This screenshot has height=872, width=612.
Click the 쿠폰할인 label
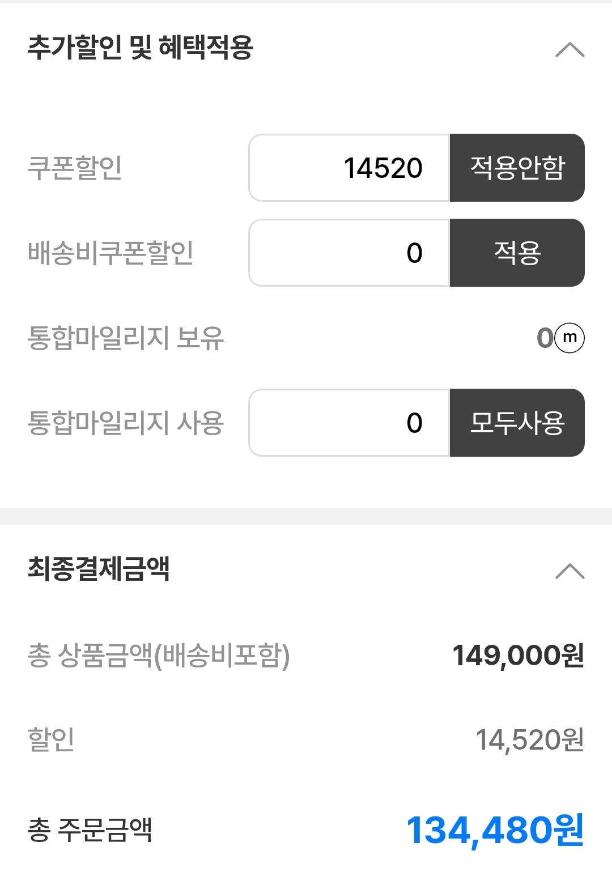click(x=75, y=168)
